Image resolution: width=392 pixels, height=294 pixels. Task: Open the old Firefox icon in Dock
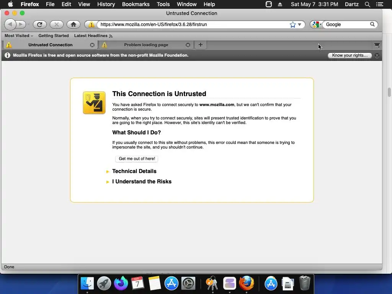[247, 284]
